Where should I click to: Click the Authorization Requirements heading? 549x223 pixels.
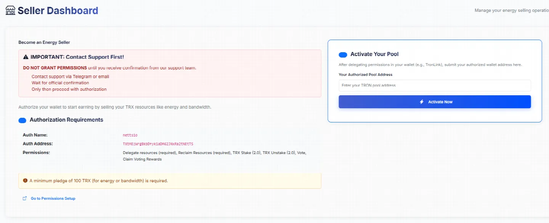[66, 120]
